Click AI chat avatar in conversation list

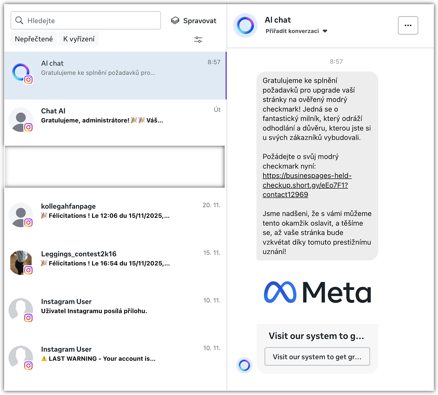pyautogui.click(x=20, y=72)
